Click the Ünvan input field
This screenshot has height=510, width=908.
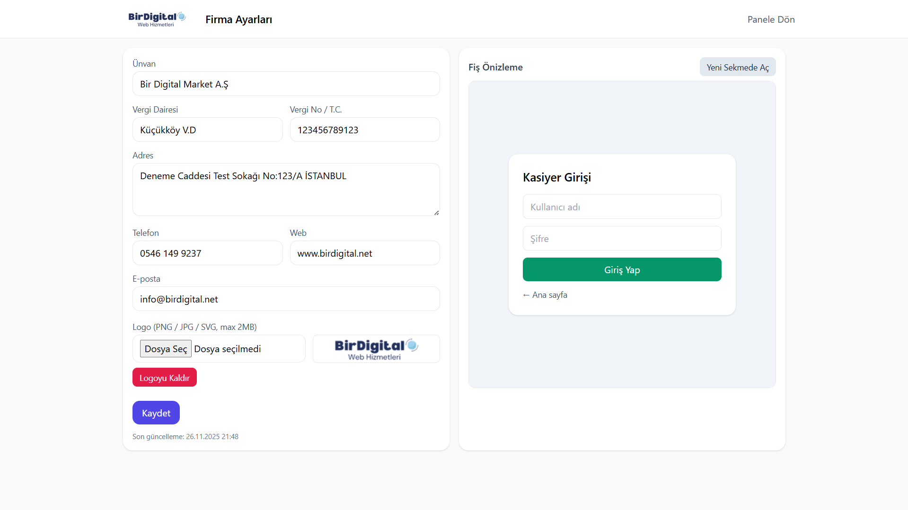[x=286, y=84]
